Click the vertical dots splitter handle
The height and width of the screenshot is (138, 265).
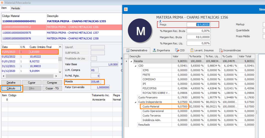tap(257, 112)
